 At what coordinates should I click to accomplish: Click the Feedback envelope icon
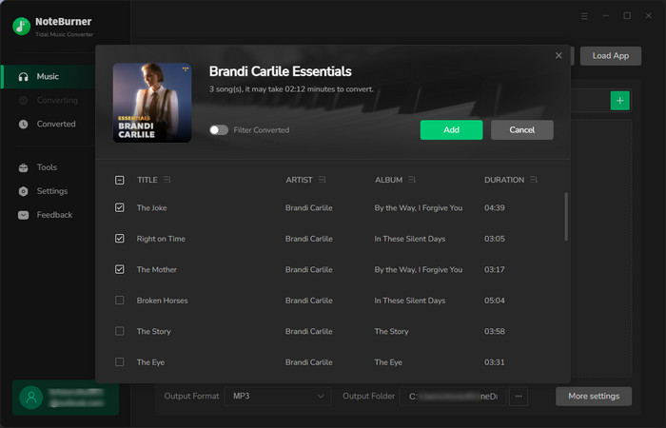24,215
